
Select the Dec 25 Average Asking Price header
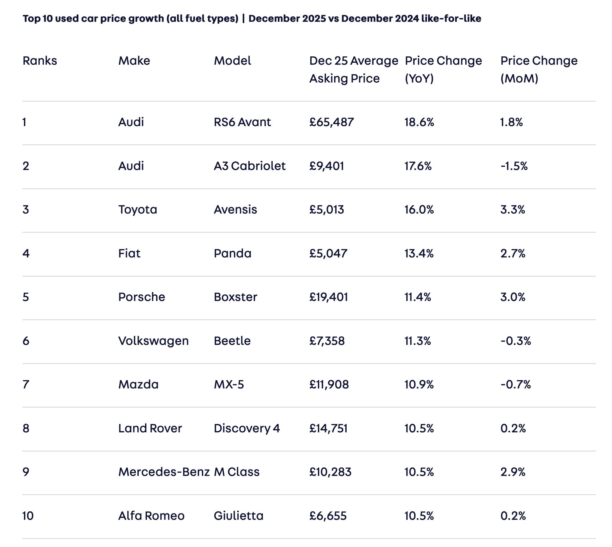click(353, 69)
